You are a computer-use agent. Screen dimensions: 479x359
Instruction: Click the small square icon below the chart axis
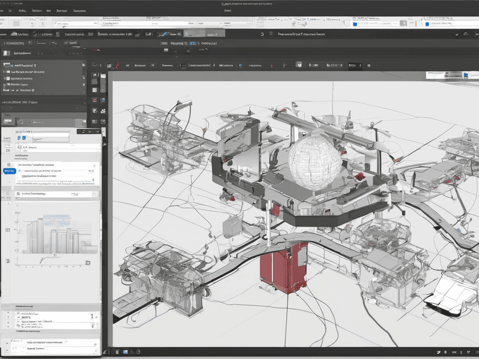[88, 263]
